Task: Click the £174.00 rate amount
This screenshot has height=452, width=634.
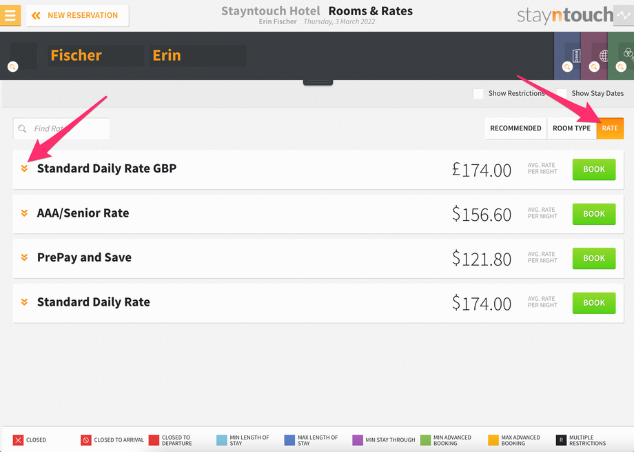Action: (x=482, y=170)
